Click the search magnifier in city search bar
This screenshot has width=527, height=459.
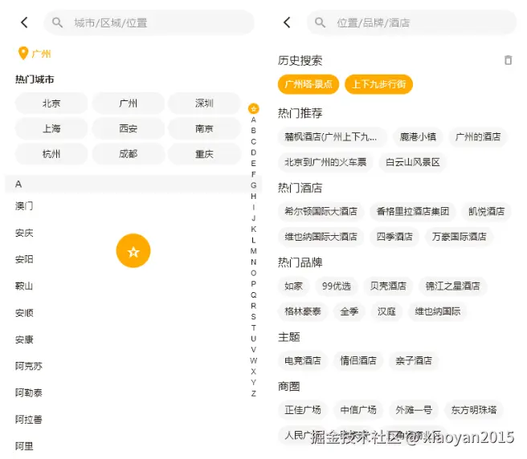pyautogui.click(x=57, y=22)
